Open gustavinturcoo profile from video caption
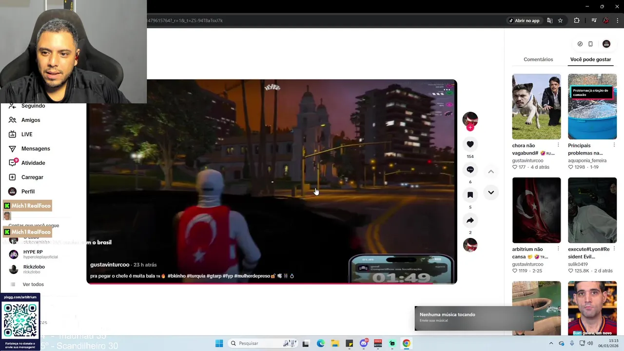This screenshot has height=351, width=624. pos(110,265)
